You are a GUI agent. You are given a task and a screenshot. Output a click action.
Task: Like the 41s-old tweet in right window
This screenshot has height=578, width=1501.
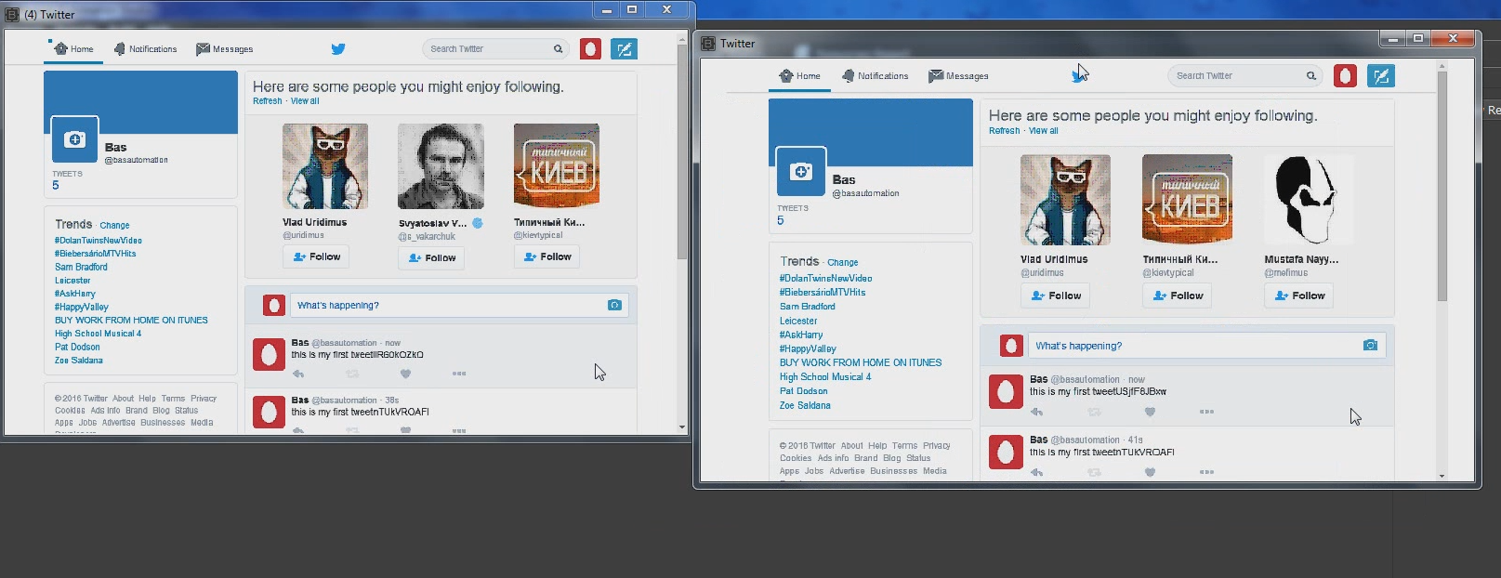coord(1150,472)
